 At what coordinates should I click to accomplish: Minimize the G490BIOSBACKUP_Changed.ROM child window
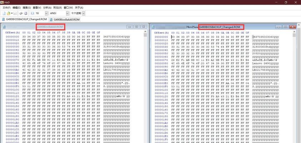pos(279,27)
